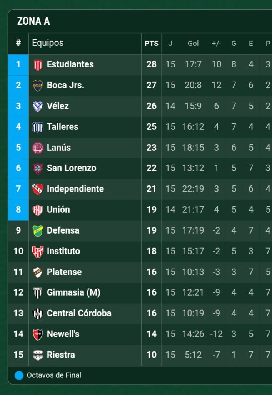Open the Gimnasia (M) team link
This screenshot has height=395, width=272.
[x=73, y=292]
